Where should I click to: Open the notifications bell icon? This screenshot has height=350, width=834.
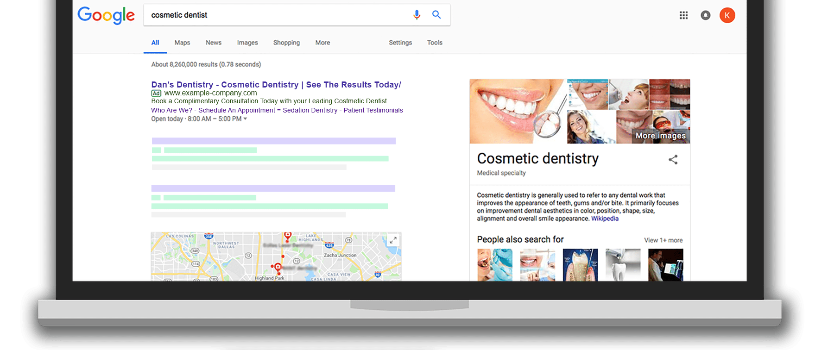tap(705, 15)
